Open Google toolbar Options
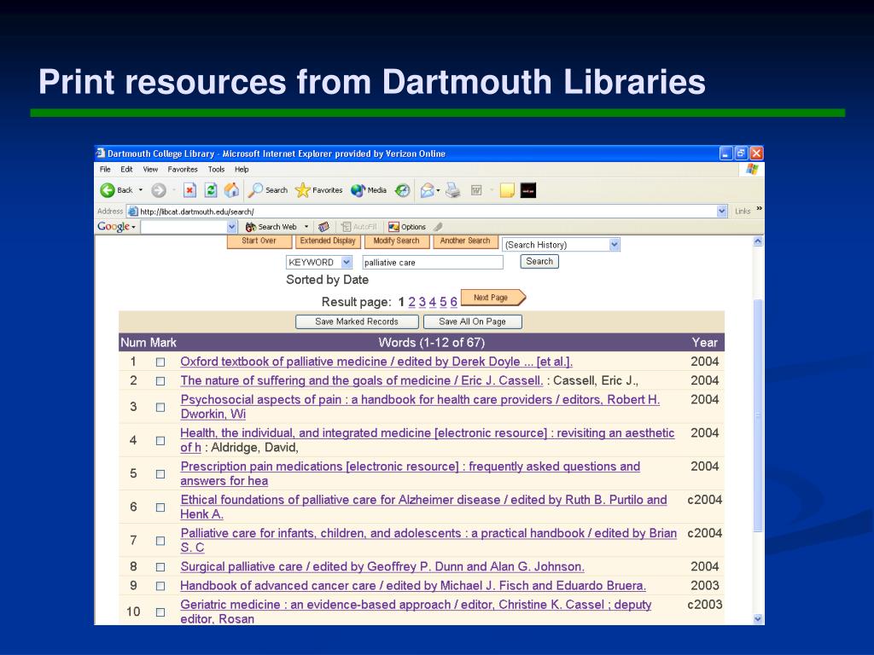This screenshot has height=655, width=874. click(x=407, y=227)
